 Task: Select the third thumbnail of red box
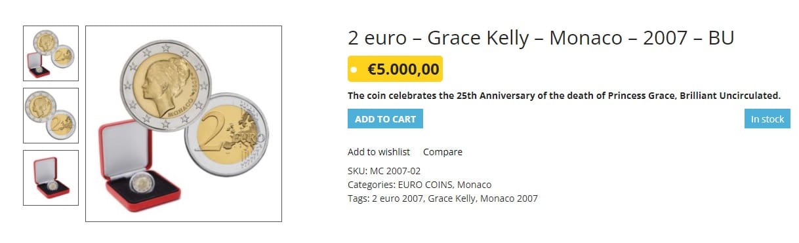pyautogui.click(x=51, y=178)
